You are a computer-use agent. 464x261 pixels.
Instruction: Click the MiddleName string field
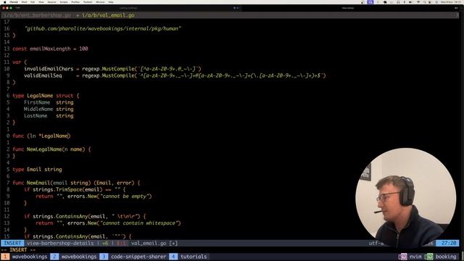pyautogui.click(x=49, y=109)
